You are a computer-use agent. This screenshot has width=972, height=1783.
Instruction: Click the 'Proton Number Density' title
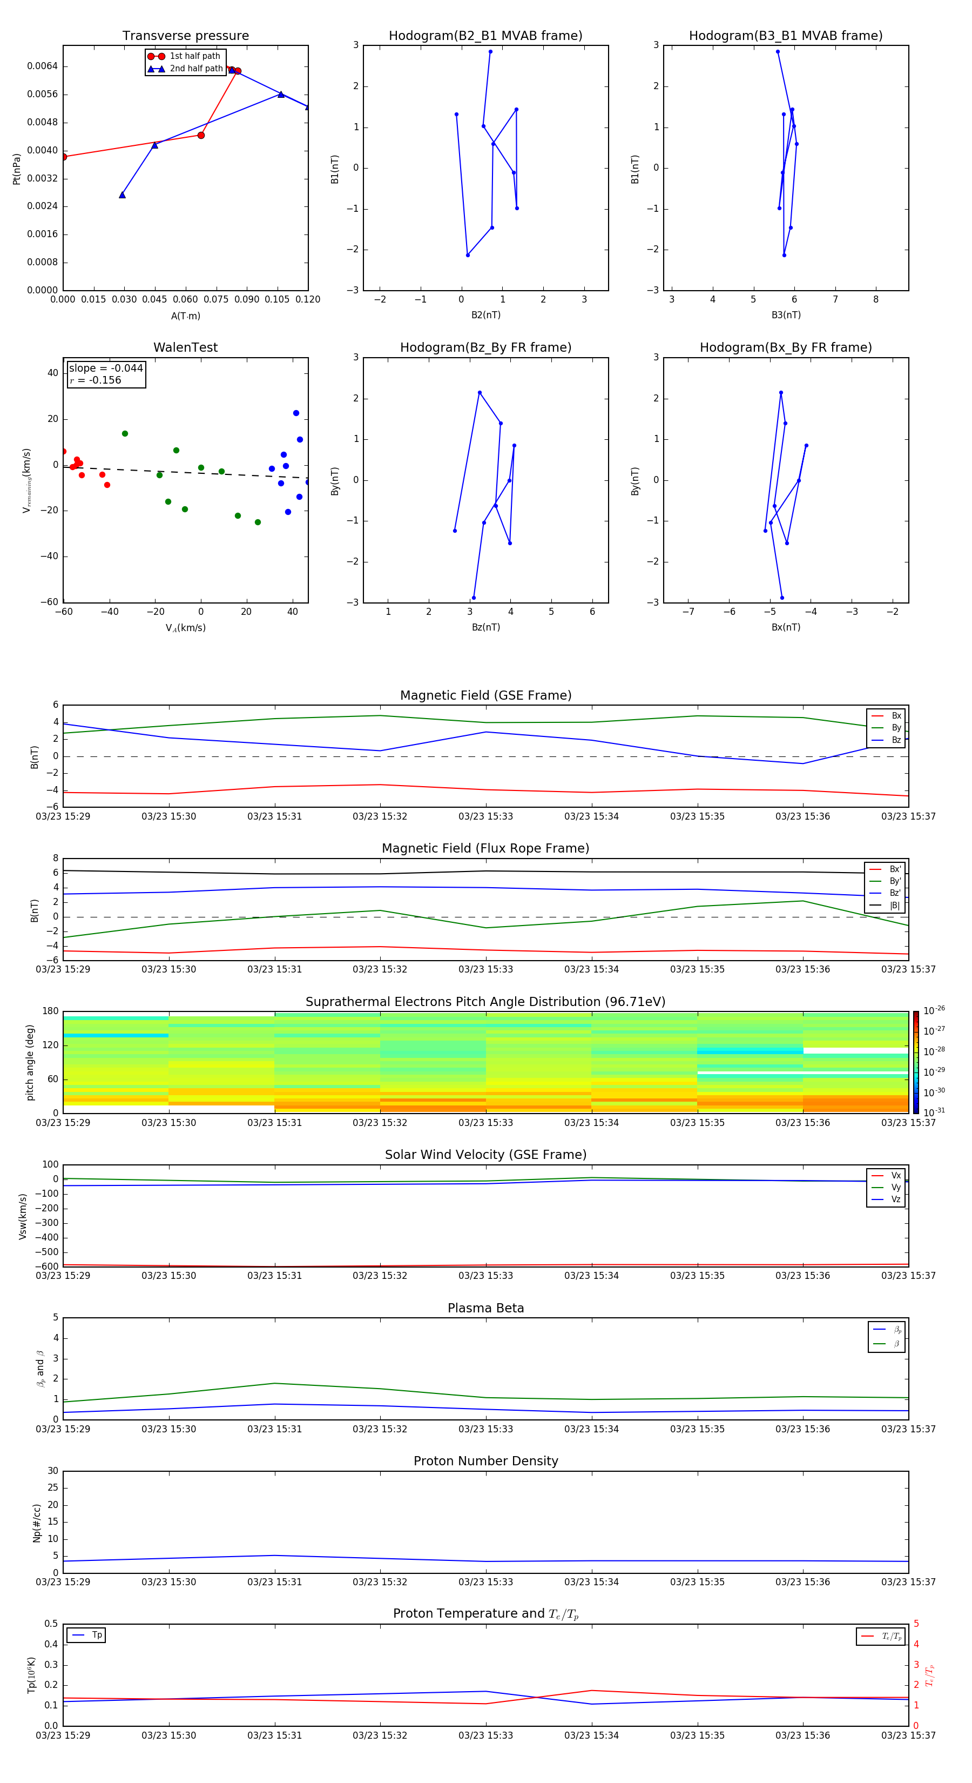tap(485, 1461)
